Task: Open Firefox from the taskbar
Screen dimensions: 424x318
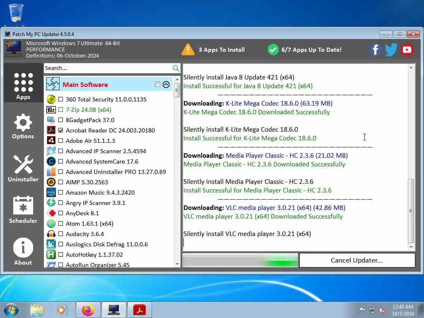Action: point(88,310)
